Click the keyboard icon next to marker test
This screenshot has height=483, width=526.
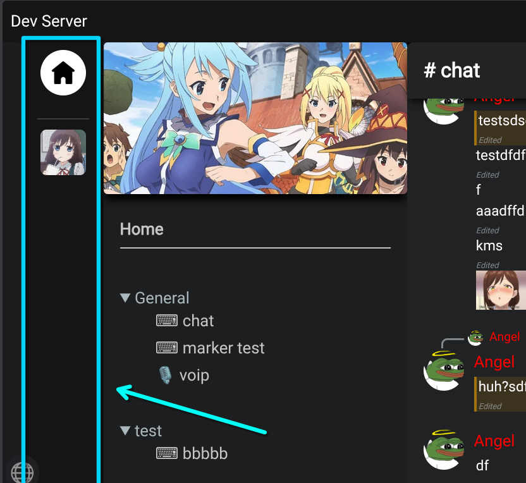tap(167, 348)
